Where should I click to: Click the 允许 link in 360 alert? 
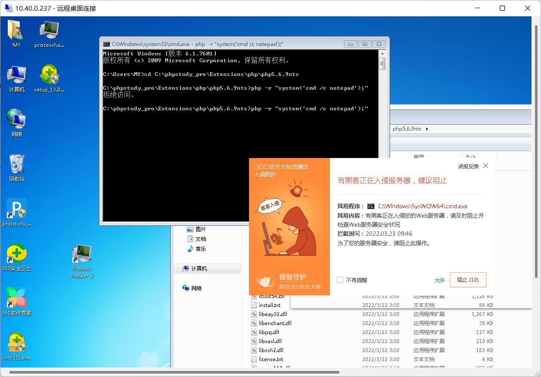(x=440, y=280)
